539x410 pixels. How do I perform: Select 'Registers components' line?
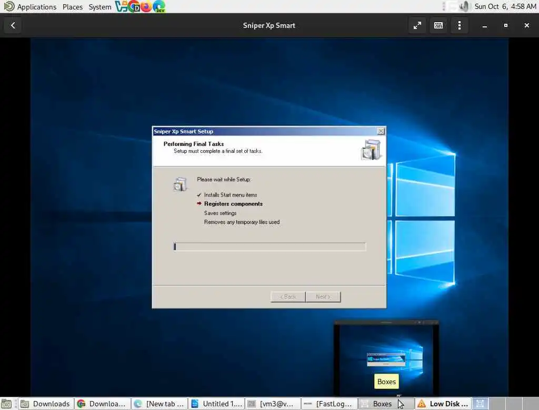[233, 204]
